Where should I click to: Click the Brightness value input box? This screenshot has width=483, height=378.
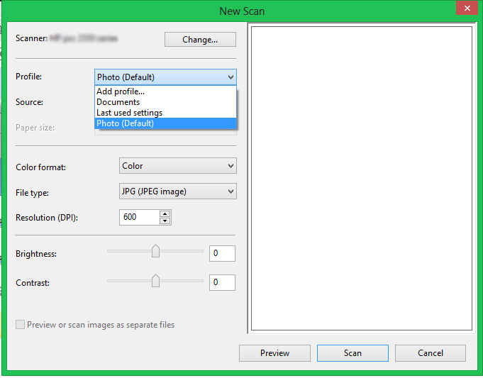click(x=222, y=253)
